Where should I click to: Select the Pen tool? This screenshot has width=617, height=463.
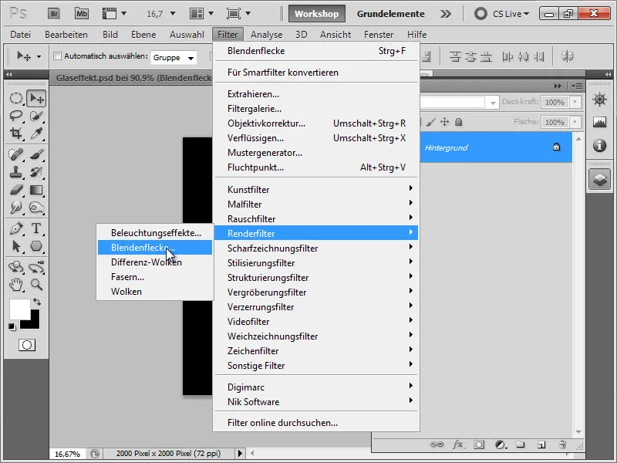click(16, 228)
